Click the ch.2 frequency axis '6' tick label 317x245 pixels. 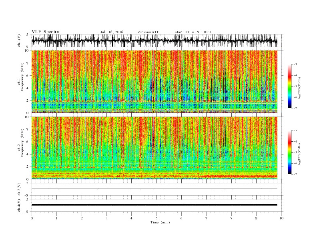click(x=28, y=142)
